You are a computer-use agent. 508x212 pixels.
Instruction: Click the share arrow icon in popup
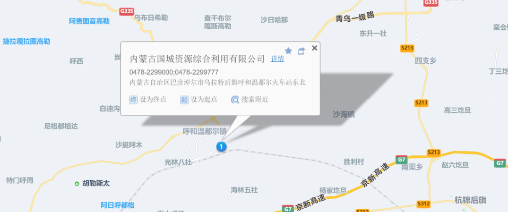coord(301,51)
